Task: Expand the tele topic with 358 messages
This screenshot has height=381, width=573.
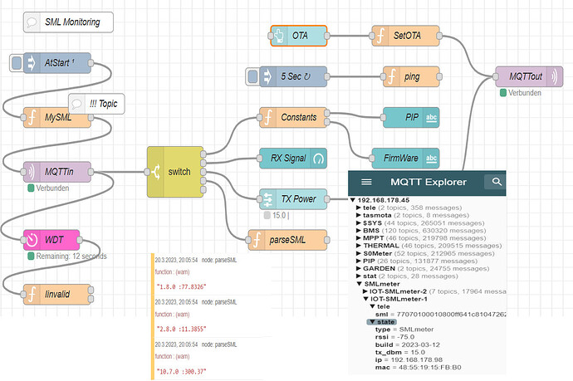Action: click(x=359, y=208)
